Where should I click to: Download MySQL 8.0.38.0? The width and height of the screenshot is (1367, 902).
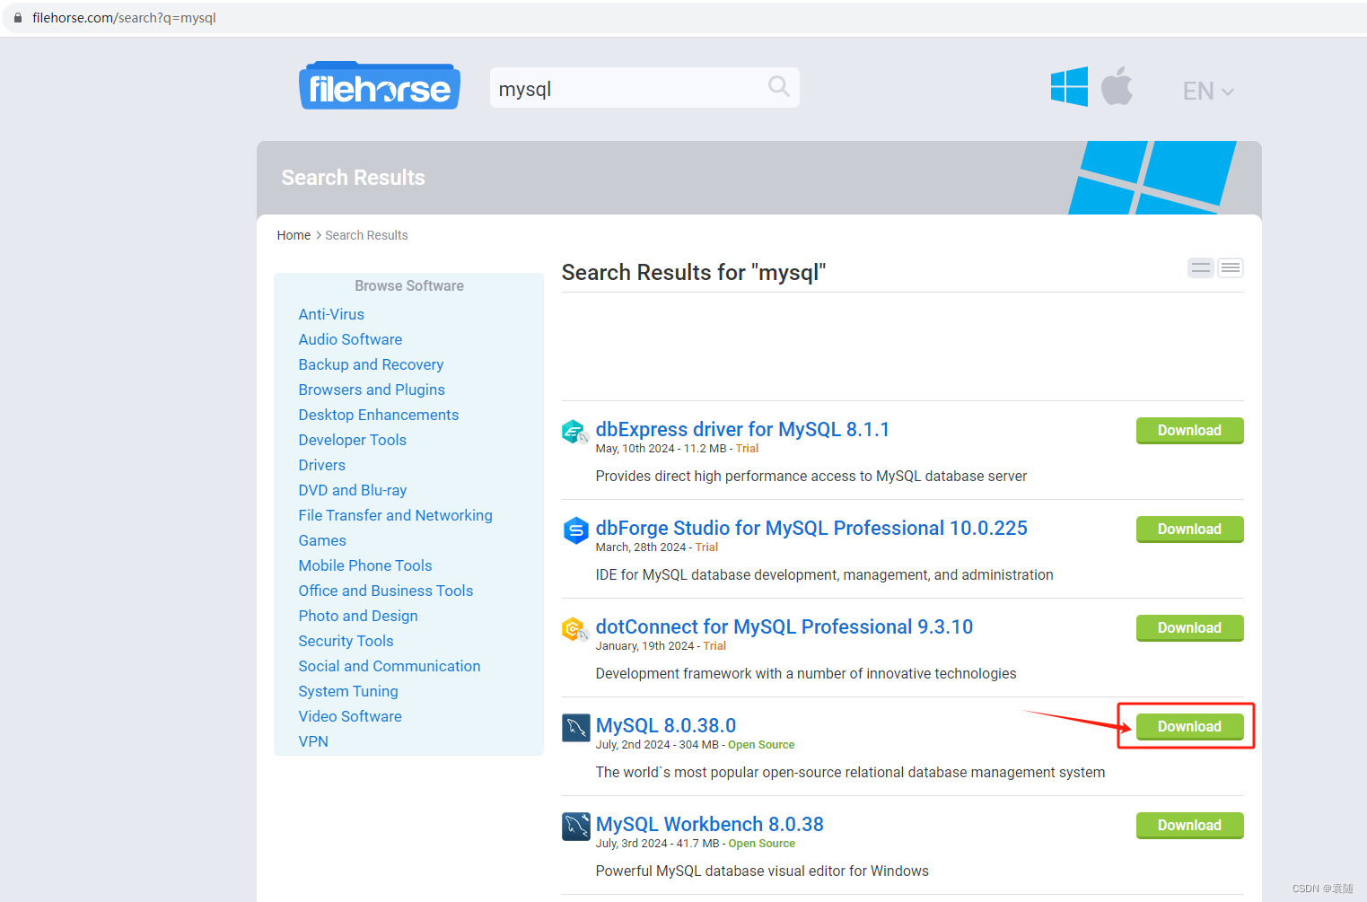[x=1189, y=727]
